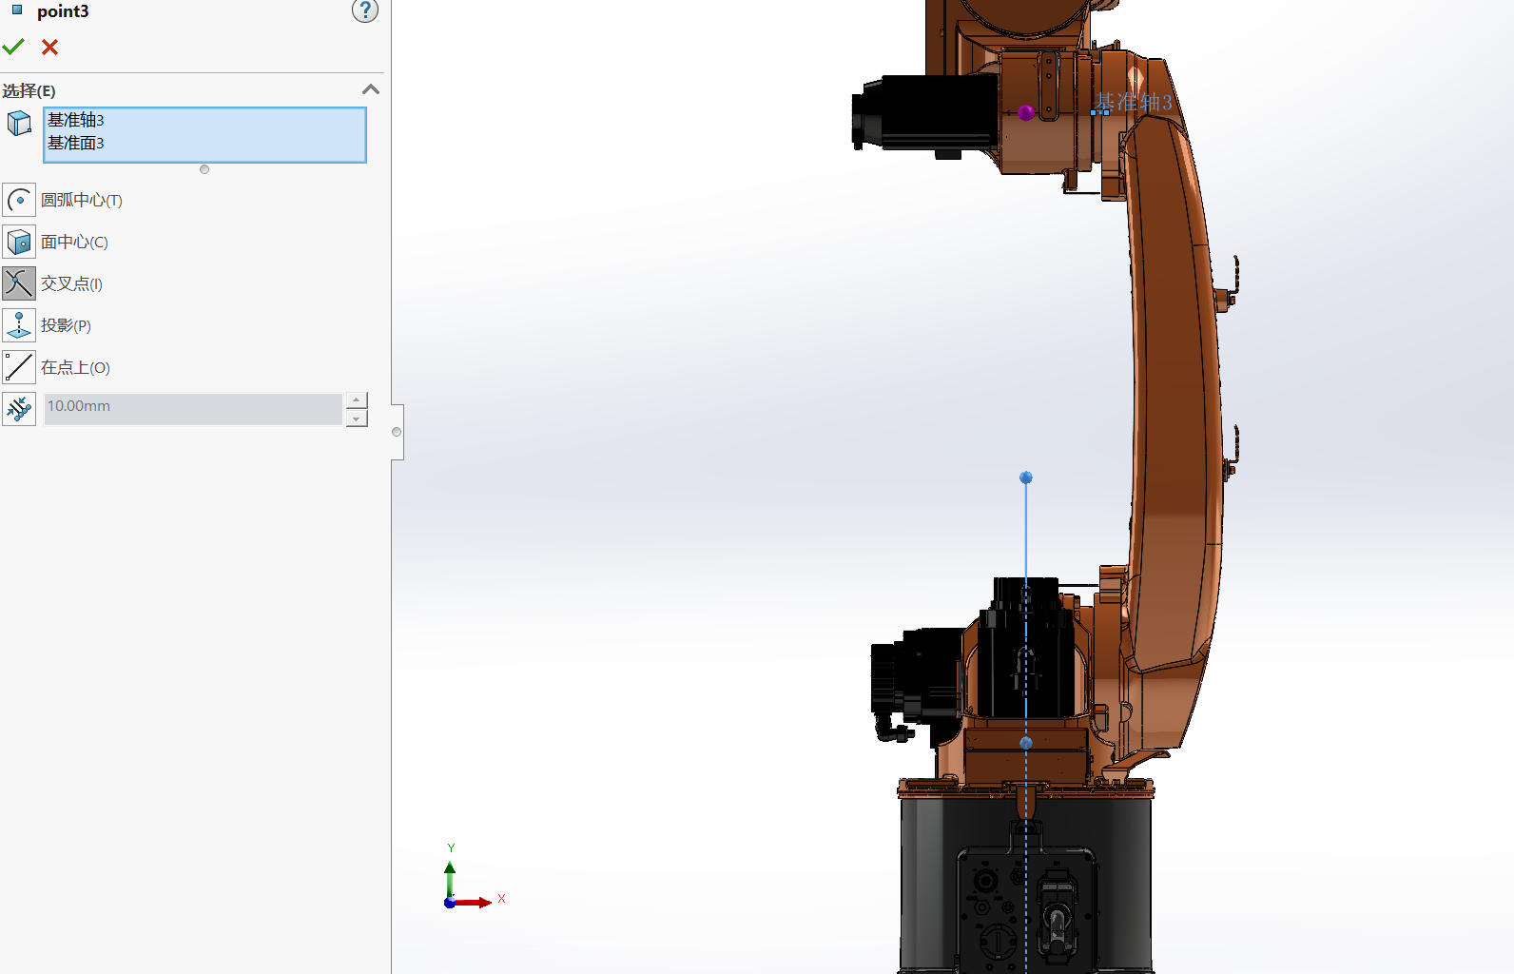The height and width of the screenshot is (974, 1514).
Task: Confirm the point with the green checkmark
Action: 13,47
